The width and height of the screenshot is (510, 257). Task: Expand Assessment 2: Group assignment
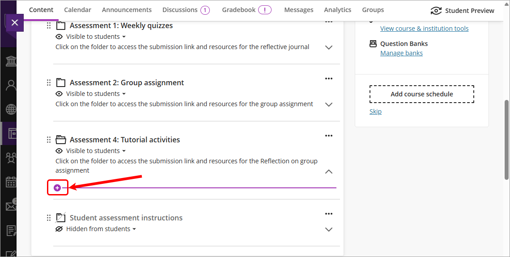(x=329, y=104)
